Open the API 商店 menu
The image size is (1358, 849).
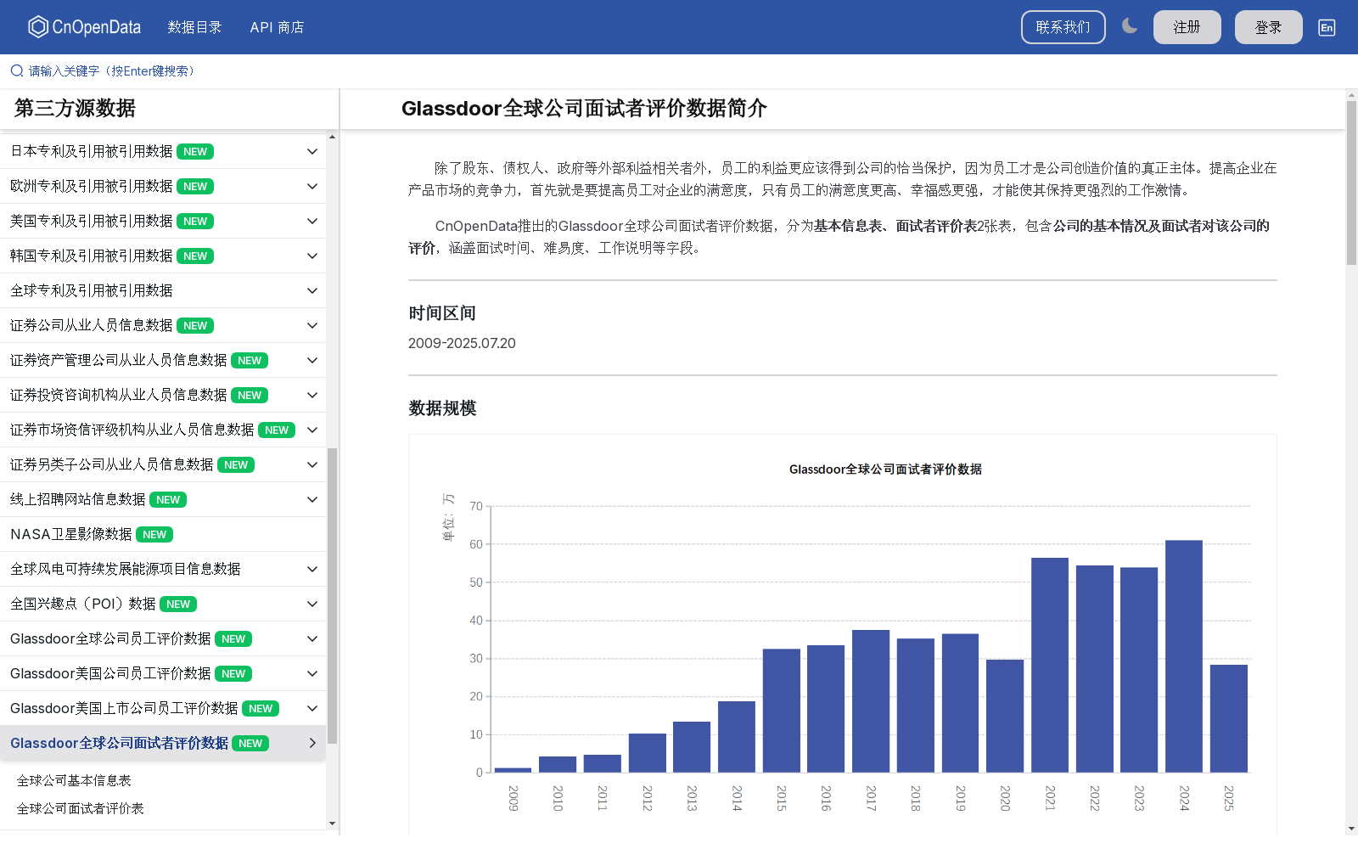[277, 27]
